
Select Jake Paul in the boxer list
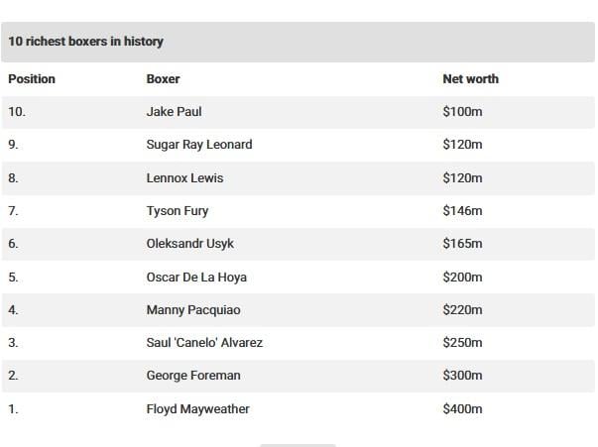[174, 112]
